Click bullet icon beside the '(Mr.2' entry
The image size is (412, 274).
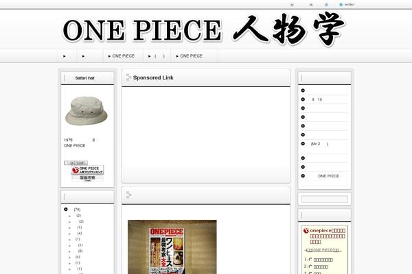303,144
